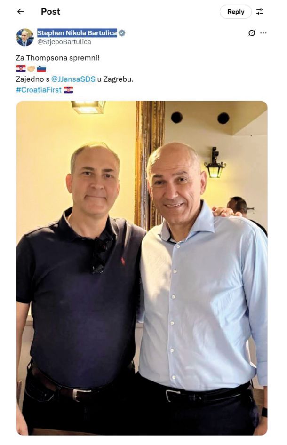Image resolution: width=287 pixels, height=445 pixels.
Task: Click the name Stephen Nikola Bartulica
Action: tap(77, 33)
